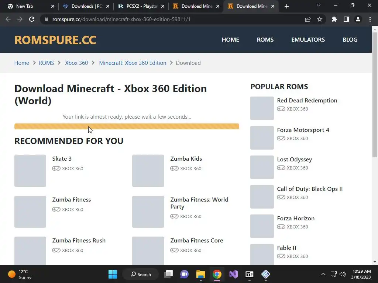Open HOME in site navigation
This screenshot has width=378, height=283.
[230, 40]
